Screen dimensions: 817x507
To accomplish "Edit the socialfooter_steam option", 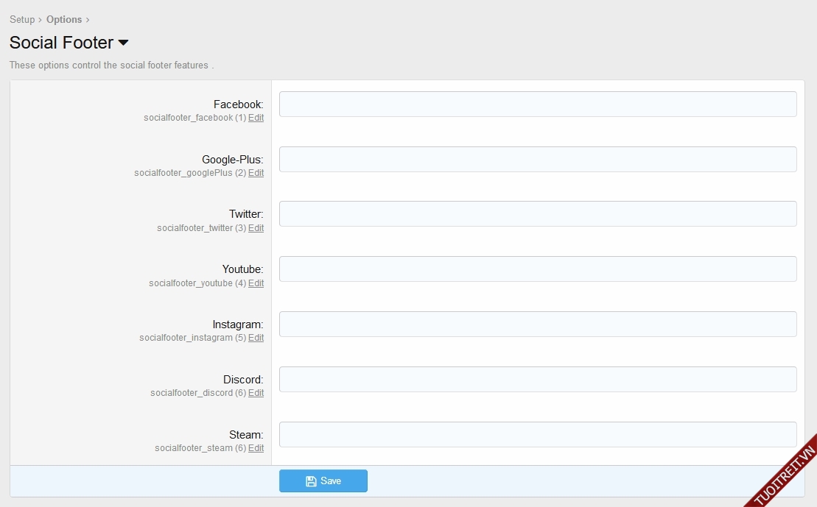I will coord(256,448).
